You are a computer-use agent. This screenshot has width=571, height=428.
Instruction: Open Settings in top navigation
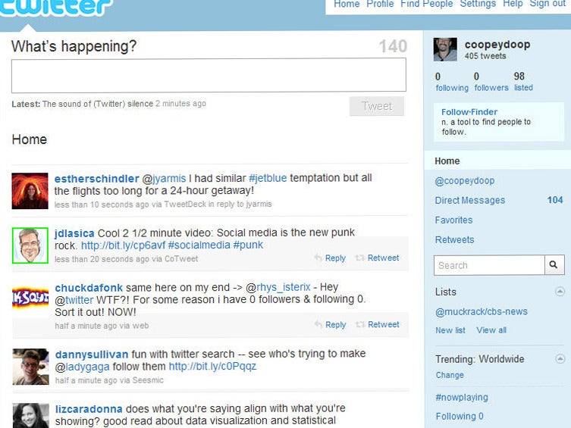point(478,4)
